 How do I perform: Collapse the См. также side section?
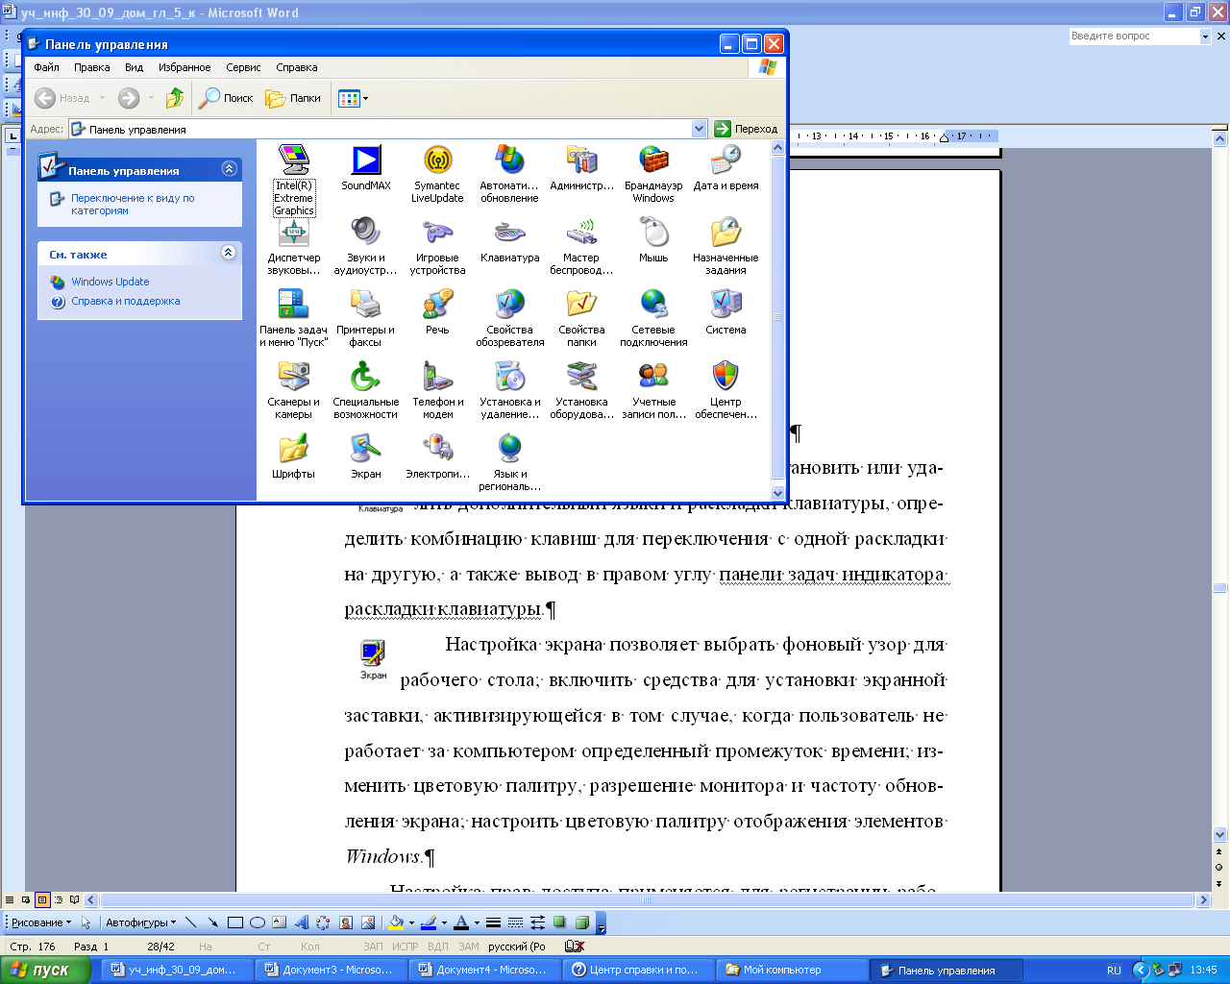tap(229, 253)
